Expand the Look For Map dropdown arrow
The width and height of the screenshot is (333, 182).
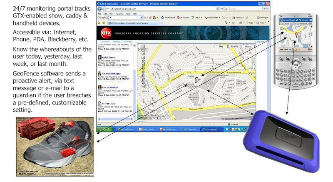[x=220, y=18]
